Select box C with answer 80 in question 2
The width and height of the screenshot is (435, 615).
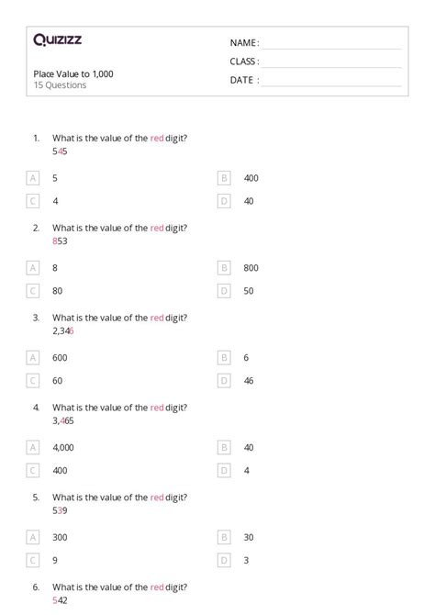[x=32, y=291]
